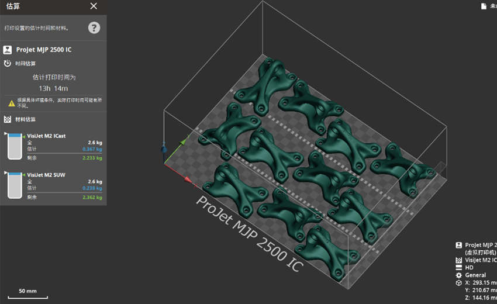The width and height of the screenshot is (497, 304).
Task: Click ICast estimated usage 0.367 kg
Action: point(92,149)
